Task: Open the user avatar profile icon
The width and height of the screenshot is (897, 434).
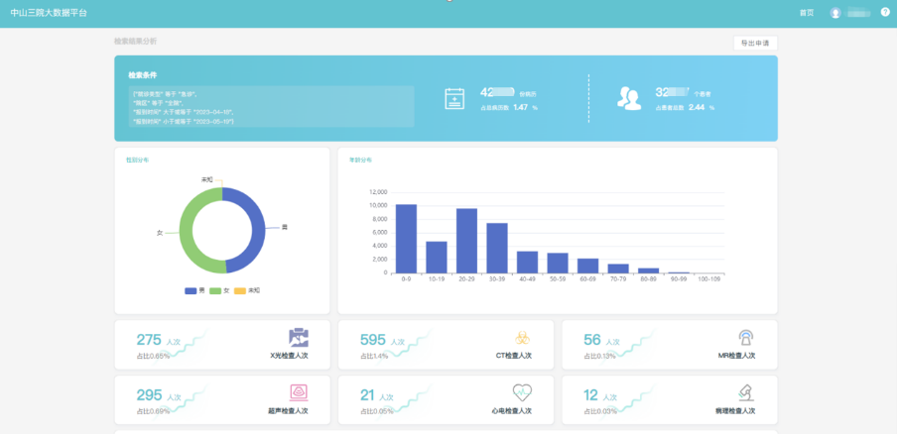Action: point(835,13)
